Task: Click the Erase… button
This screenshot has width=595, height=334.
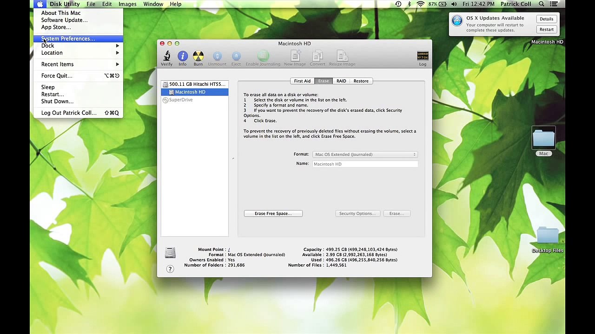Action: coord(397,213)
